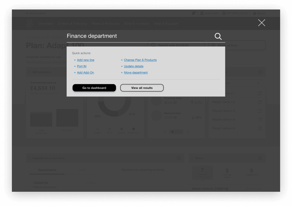Open the Overview menu item

pos(46,24)
